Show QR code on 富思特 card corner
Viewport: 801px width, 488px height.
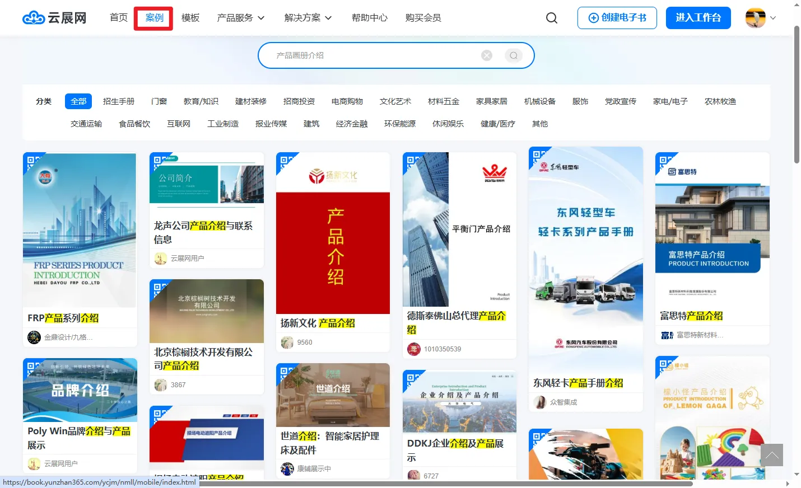pos(665,161)
